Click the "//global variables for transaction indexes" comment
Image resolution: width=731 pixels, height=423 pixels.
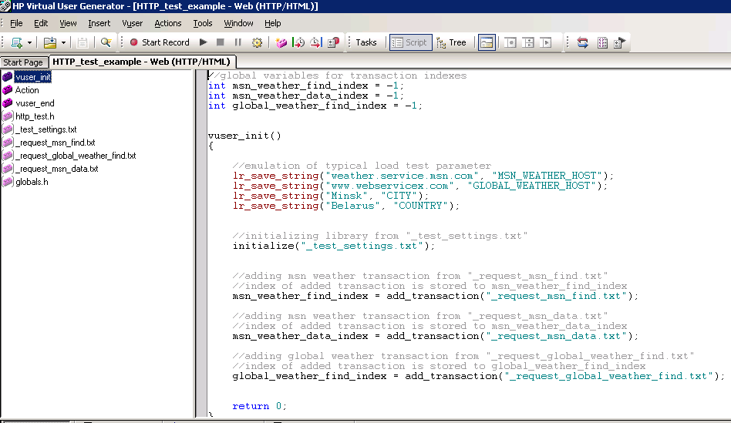(x=337, y=76)
